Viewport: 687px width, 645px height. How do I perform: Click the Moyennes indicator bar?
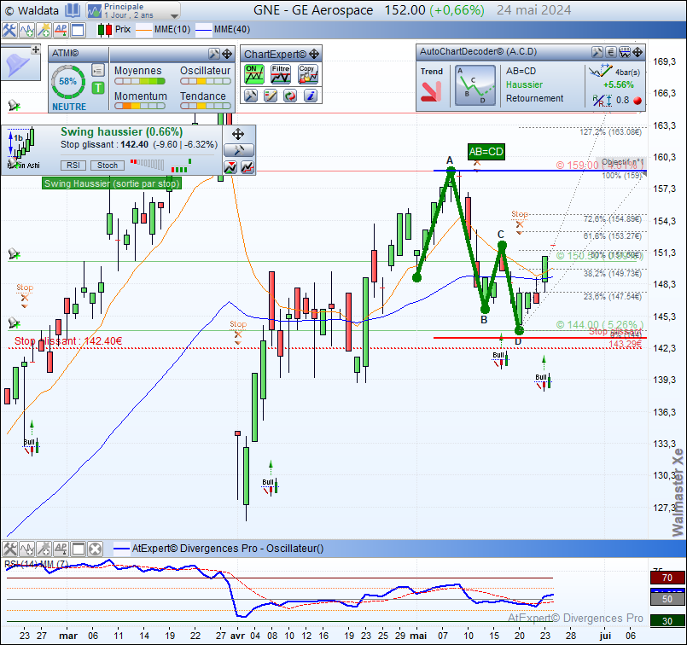click(x=140, y=81)
